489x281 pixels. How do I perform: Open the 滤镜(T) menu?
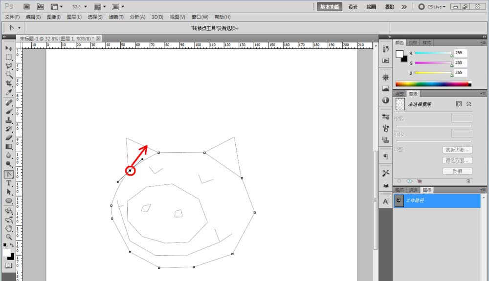pos(116,17)
